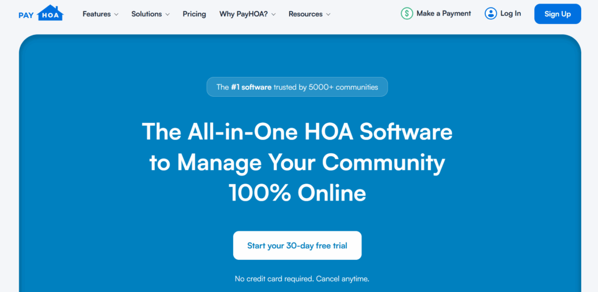The image size is (598, 292).
Task: Expand the Solutions dropdown chevron
Action: (168, 15)
